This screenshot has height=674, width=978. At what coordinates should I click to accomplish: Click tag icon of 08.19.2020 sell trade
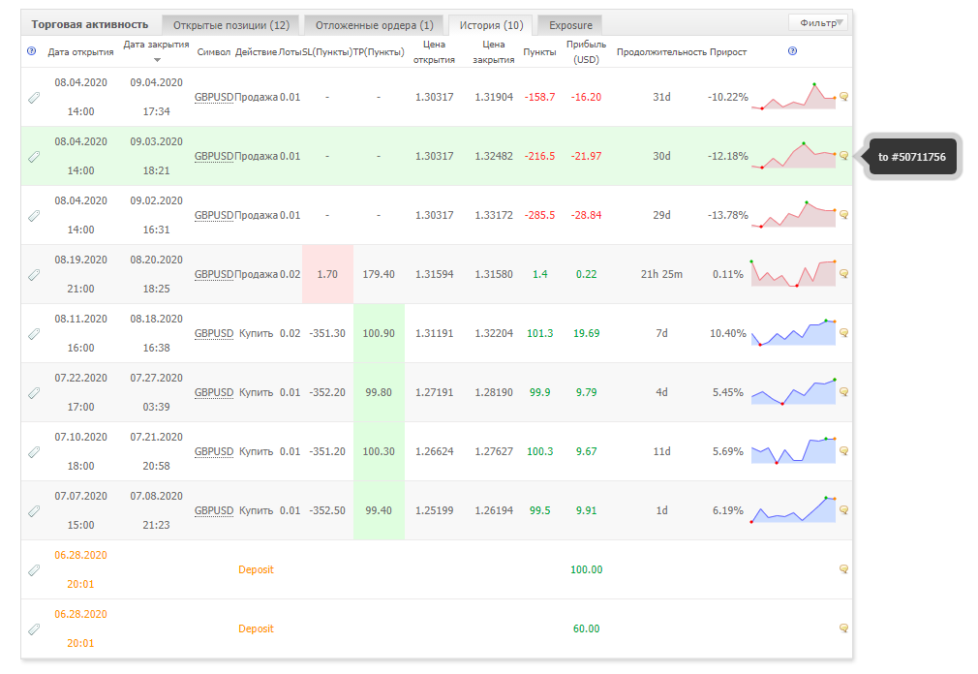tap(34, 274)
